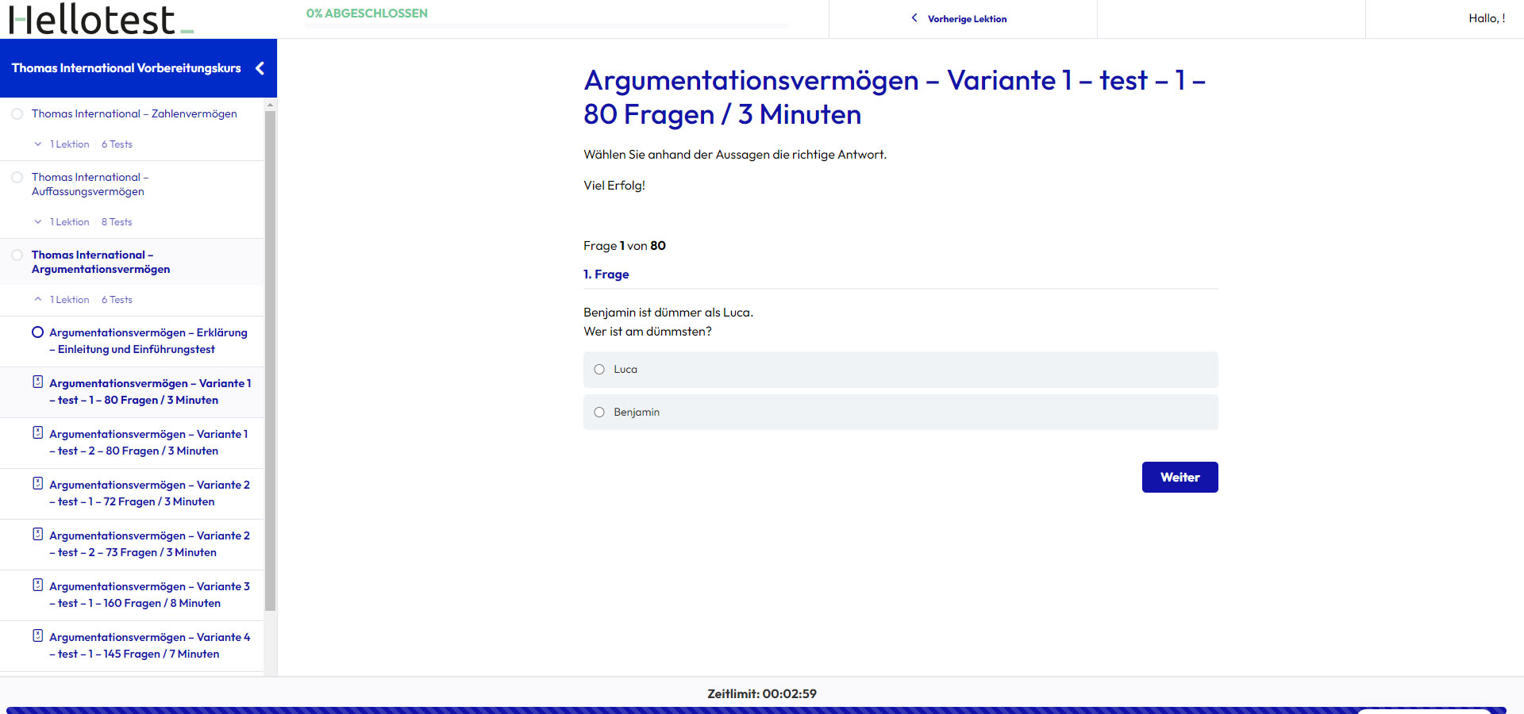Click quiz icon beside Variante 4 – 145 Fragen
The image size is (1524, 714).
pyautogui.click(x=37, y=635)
